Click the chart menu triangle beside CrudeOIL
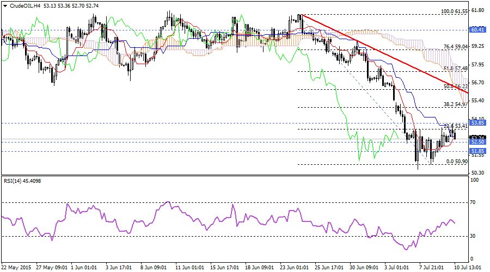490x272 pixels. 4,5
